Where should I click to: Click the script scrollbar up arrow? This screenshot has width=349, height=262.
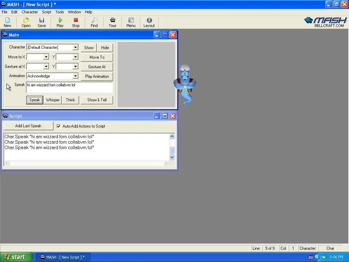(x=172, y=136)
